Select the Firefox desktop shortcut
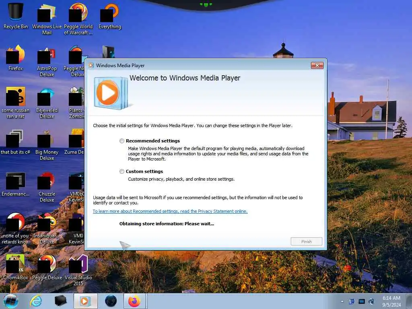This screenshot has width=412, height=309. 16,58
